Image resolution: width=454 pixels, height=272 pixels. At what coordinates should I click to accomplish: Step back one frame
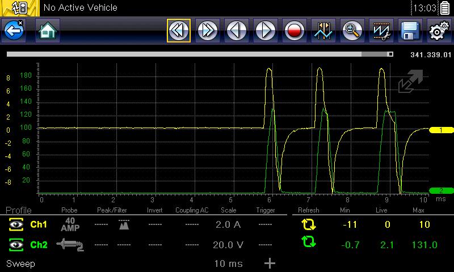point(236,31)
